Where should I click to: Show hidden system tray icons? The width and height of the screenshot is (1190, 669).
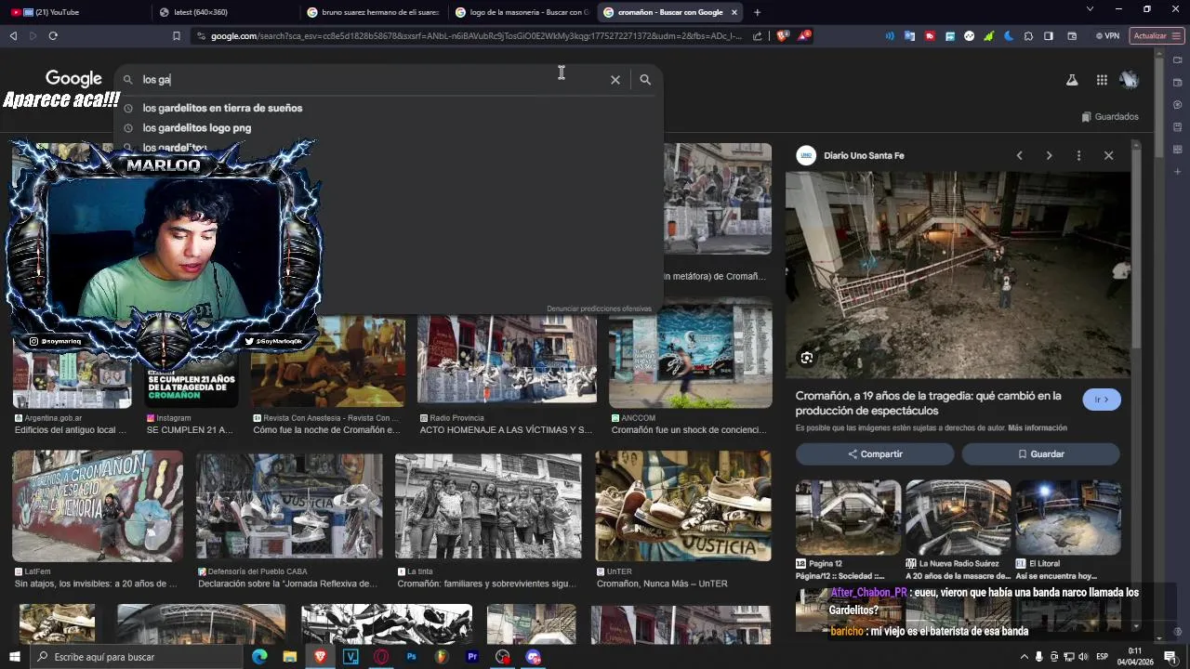tap(1025, 657)
